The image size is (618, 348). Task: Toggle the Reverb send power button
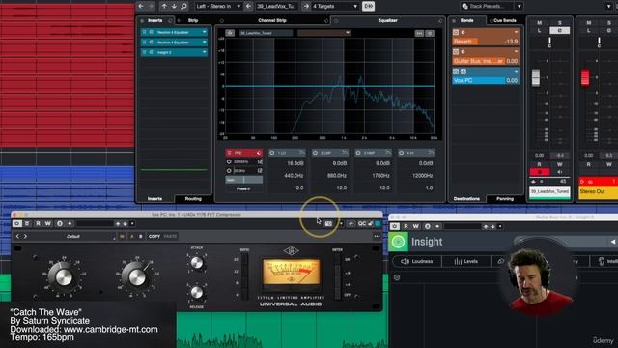456,32
